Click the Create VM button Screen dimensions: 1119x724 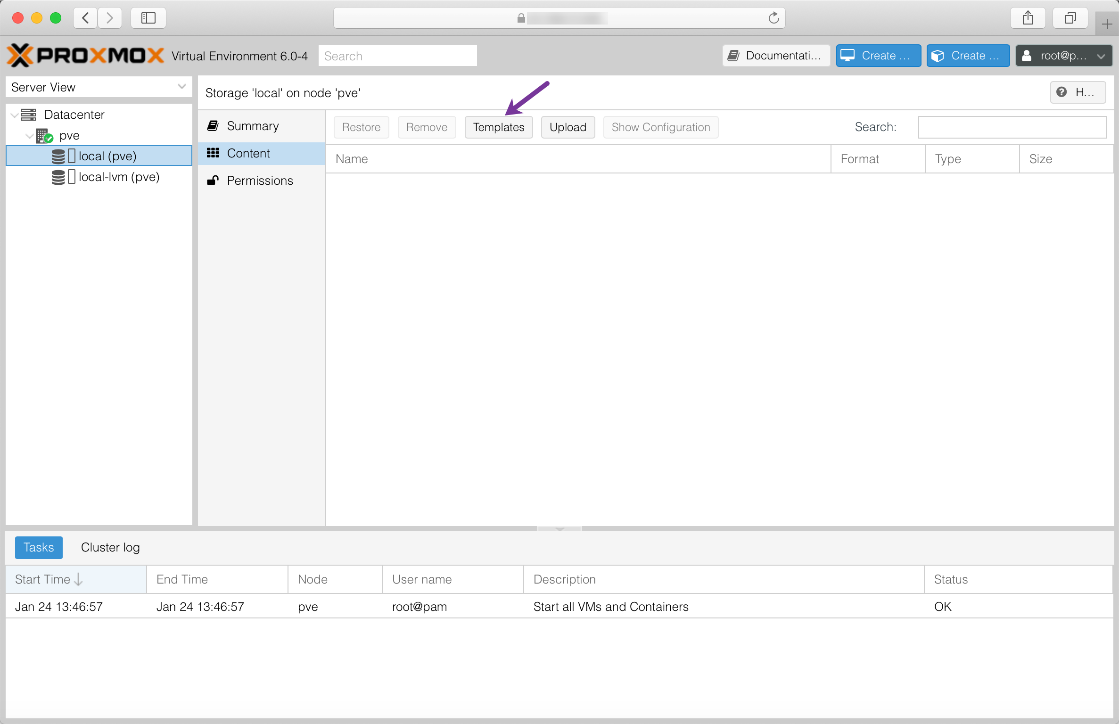coord(878,56)
